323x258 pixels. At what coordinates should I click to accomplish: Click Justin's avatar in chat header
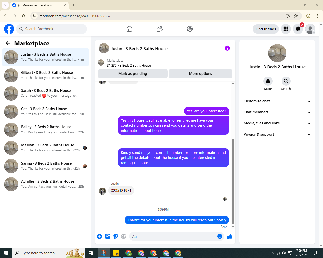(x=104, y=48)
